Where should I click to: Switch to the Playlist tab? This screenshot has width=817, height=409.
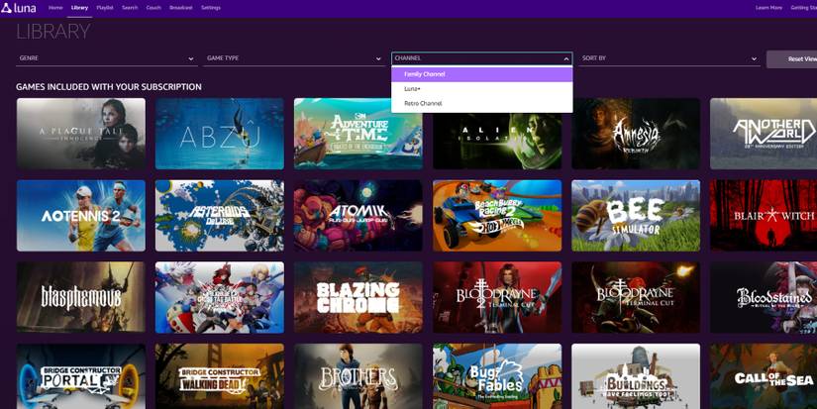(104, 8)
